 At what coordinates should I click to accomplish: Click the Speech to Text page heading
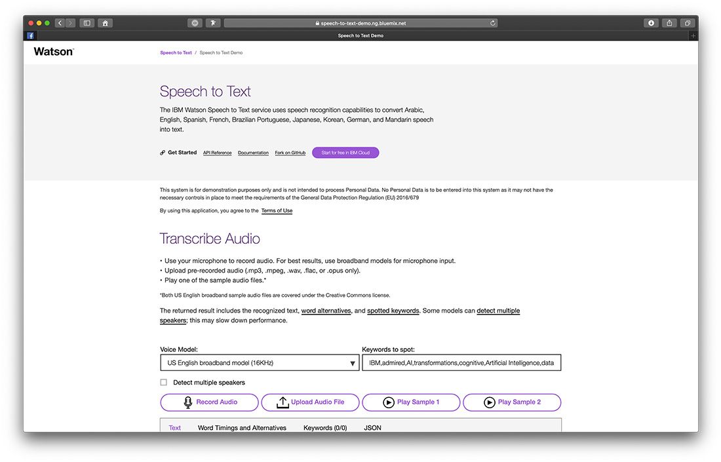pos(205,91)
